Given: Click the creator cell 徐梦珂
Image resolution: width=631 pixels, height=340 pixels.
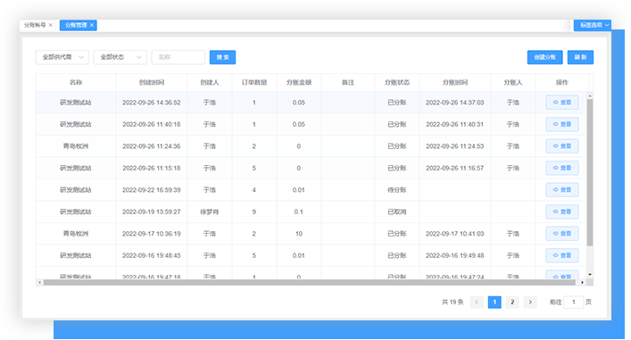Looking at the screenshot, I should (209, 211).
